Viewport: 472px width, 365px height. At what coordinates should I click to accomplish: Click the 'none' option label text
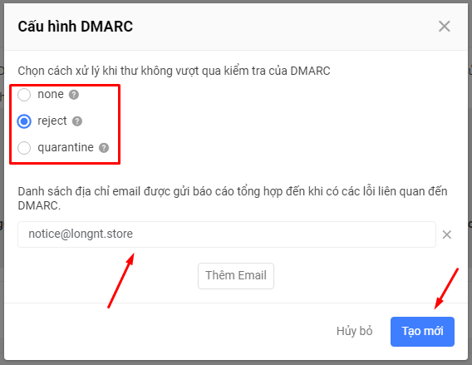[51, 95]
